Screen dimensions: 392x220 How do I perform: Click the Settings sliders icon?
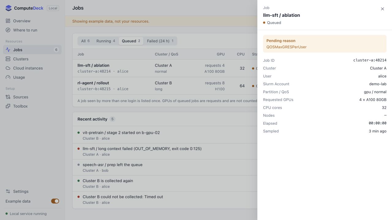[8, 192]
